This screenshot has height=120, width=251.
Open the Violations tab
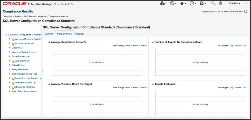[80, 34]
